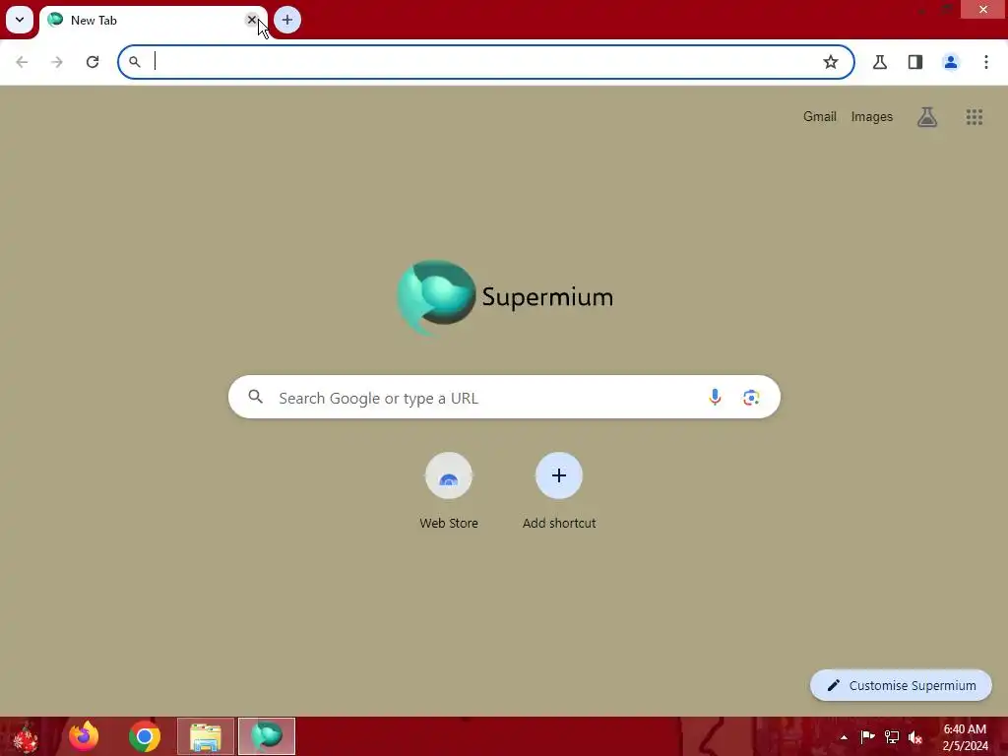Image resolution: width=1008 pixels, height=756 pixels.
Task: Show hidden tray icons arrow
Action: [x=844, y=737]
